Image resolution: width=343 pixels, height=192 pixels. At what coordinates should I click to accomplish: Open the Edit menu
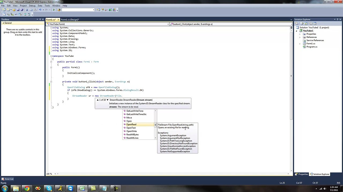(9, 6)
